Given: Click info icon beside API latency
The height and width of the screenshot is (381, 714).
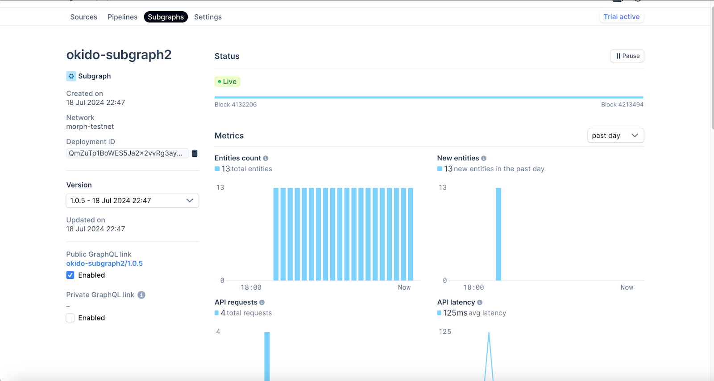Looking at the screenshot, I should click(480, 303).
